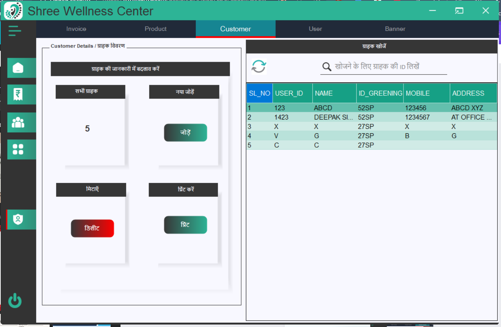Click the customer ID search input field
Viewport: 501px width, 327px height.
[x=383, y=66]
